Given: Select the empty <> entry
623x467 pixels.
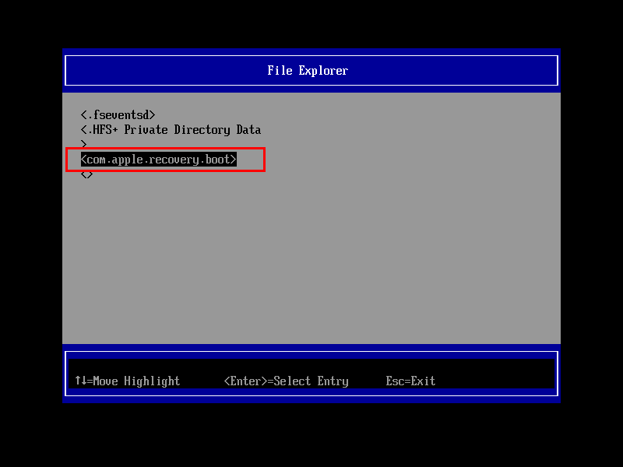Looking at the screenshot, I should pyautogui.click(x=86, y=174).
